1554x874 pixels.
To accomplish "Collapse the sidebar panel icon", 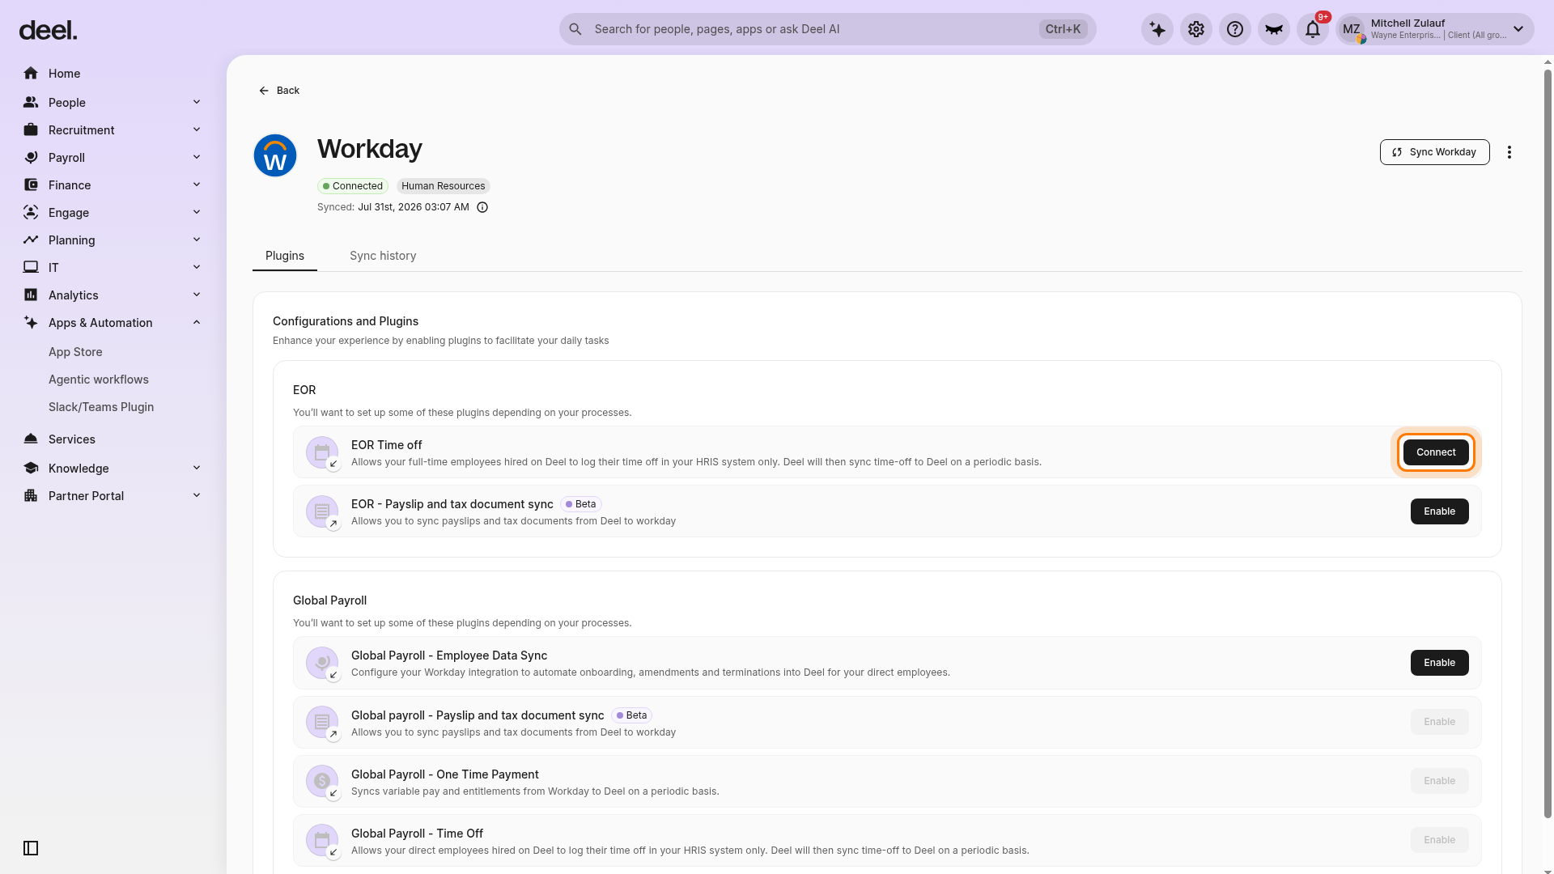I will (31, 848).
